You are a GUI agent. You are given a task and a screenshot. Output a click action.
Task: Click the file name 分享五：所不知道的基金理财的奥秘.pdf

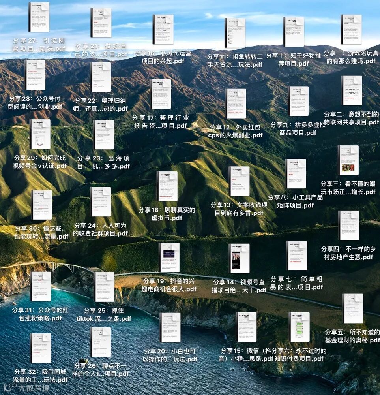pyautogui.click(x=352, y=336)
